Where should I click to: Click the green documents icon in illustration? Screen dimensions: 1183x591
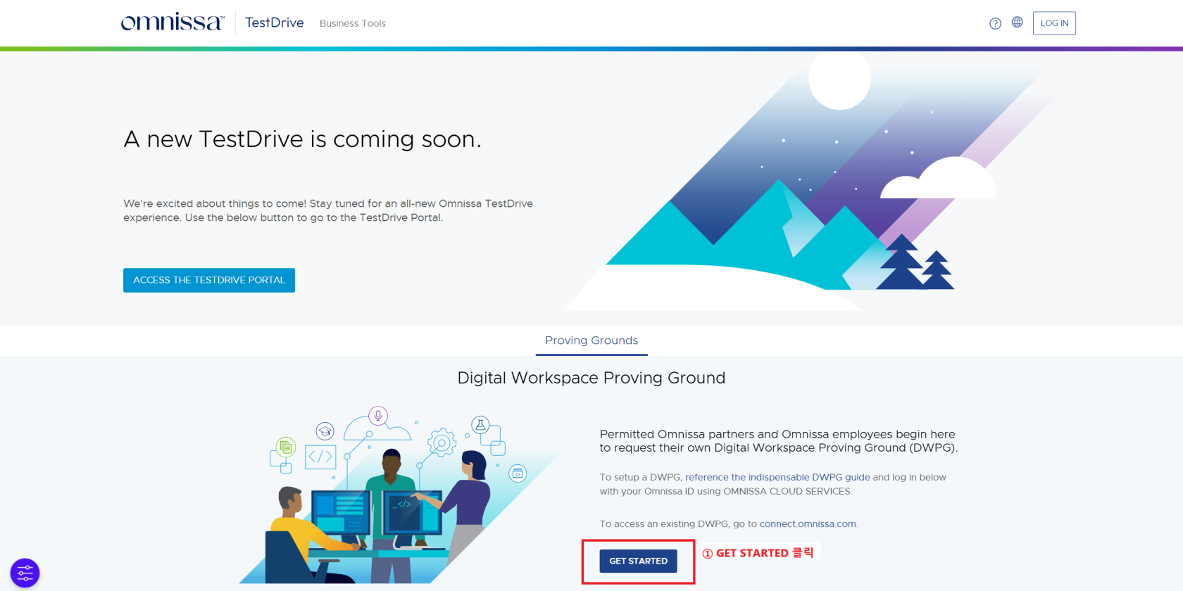point(285,447)
